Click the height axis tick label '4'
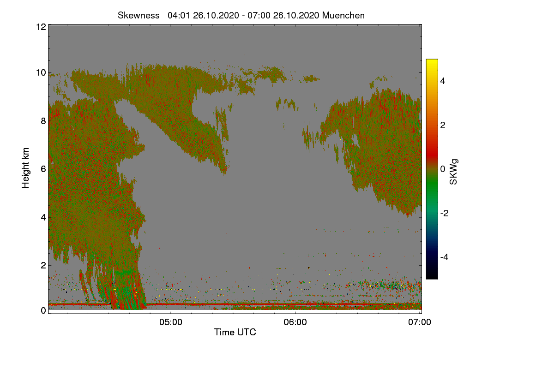The width and height of the screenshot is (554, 369). 43,217
